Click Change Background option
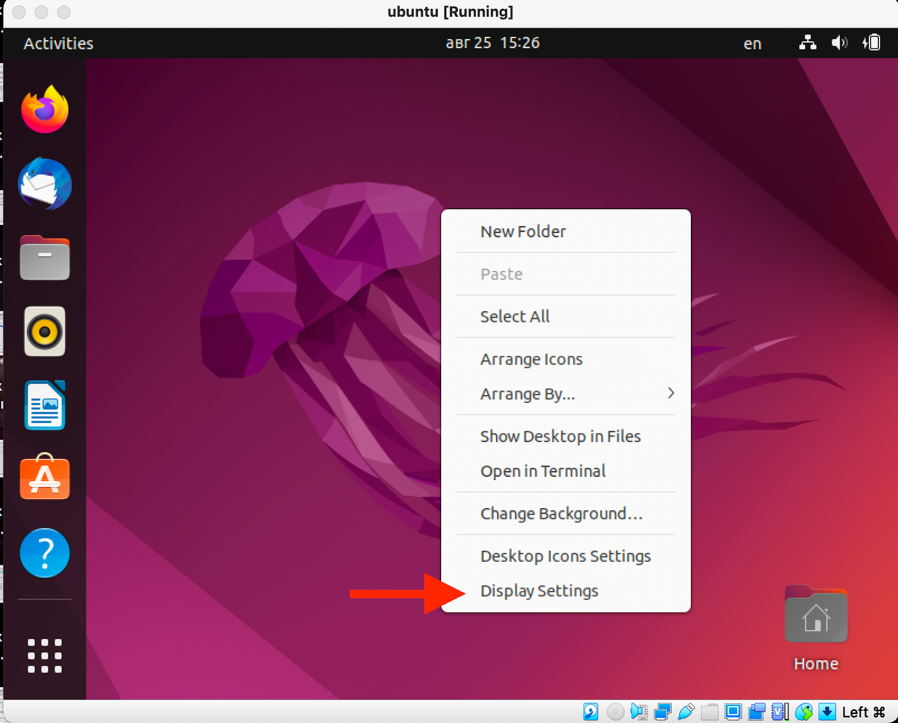Viewport: 898px width, 723px height. tap(561, 514)
